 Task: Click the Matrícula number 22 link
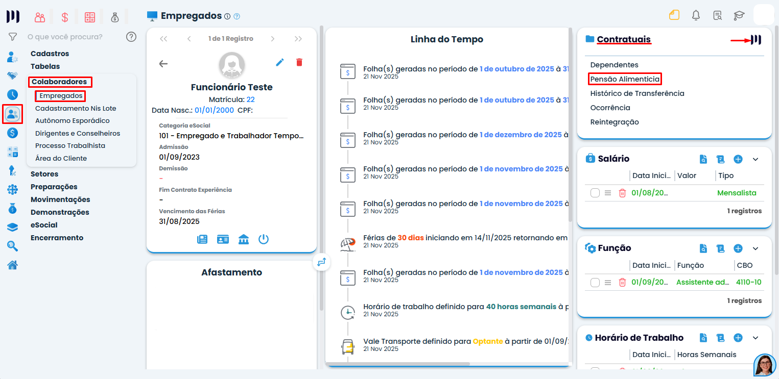click(x=250, y=99)
